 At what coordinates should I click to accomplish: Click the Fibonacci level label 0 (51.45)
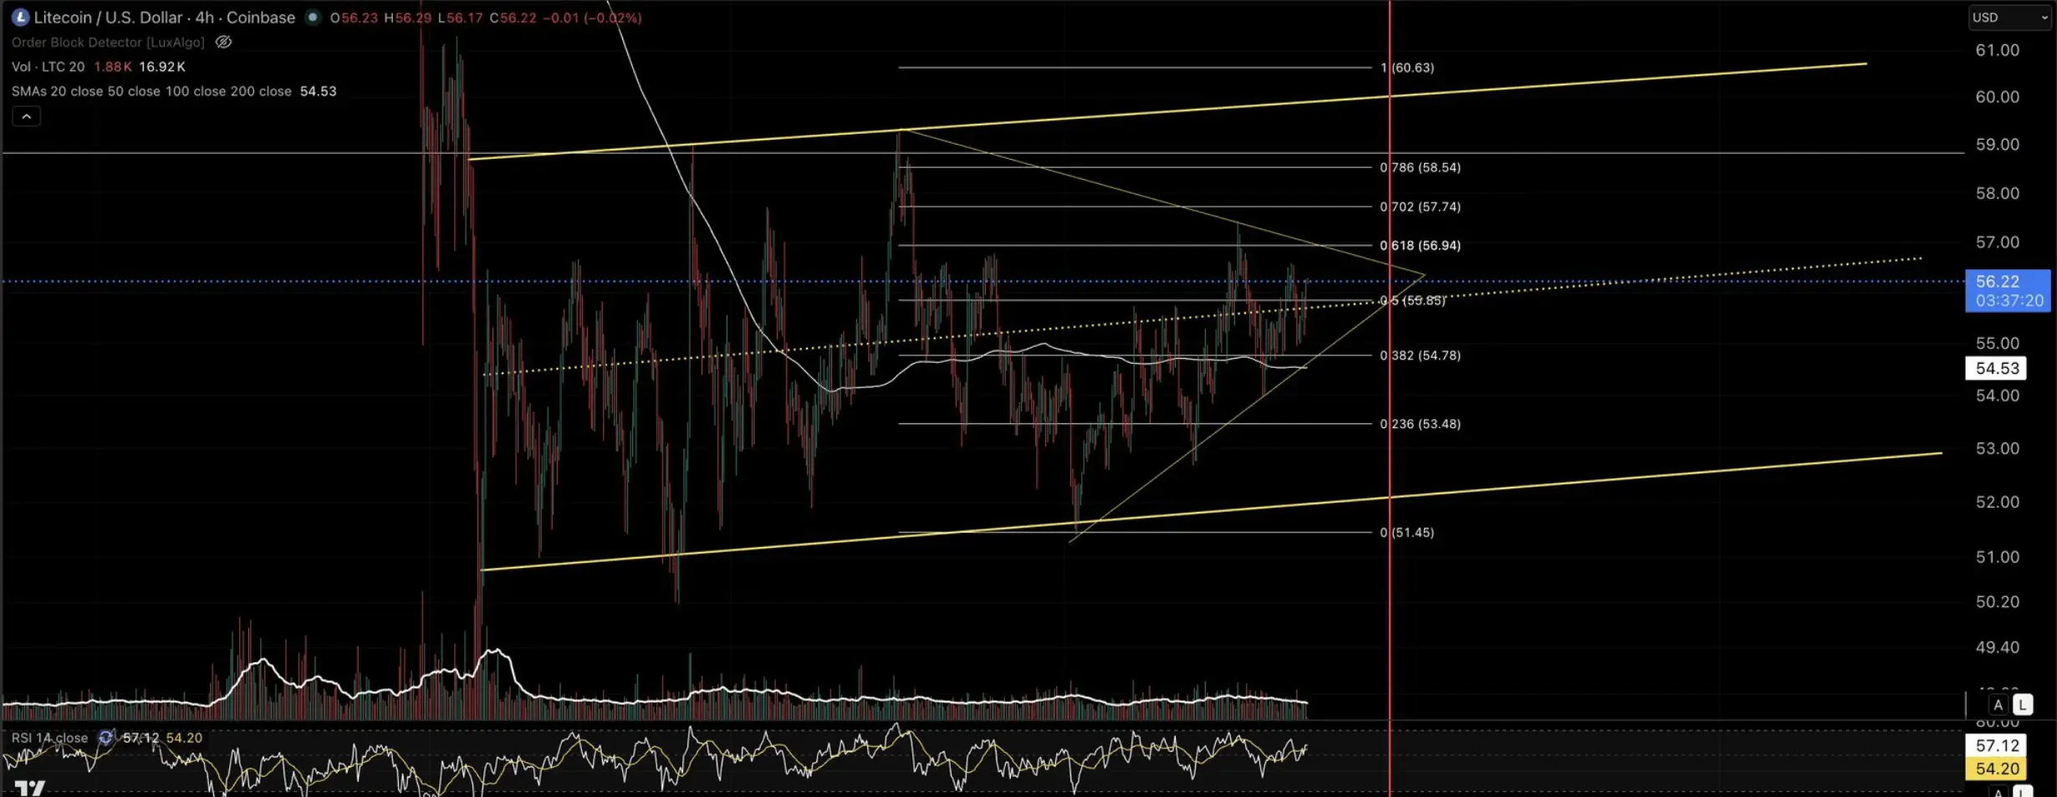[x=1407, y=533]
